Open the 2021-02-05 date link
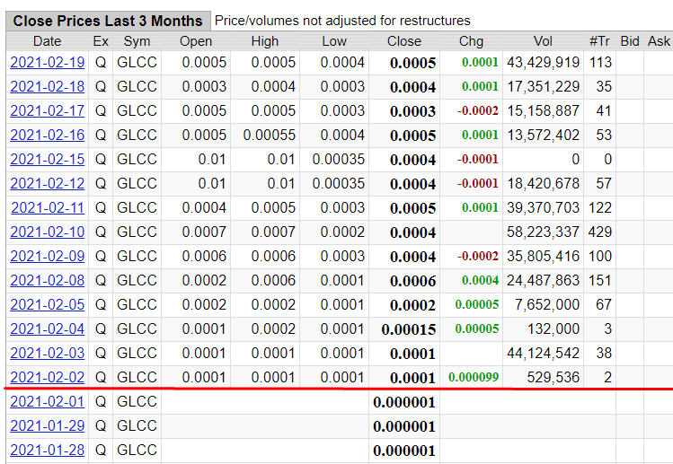The image size is (673, 464). pyautogui.click(x=47, y=305)
